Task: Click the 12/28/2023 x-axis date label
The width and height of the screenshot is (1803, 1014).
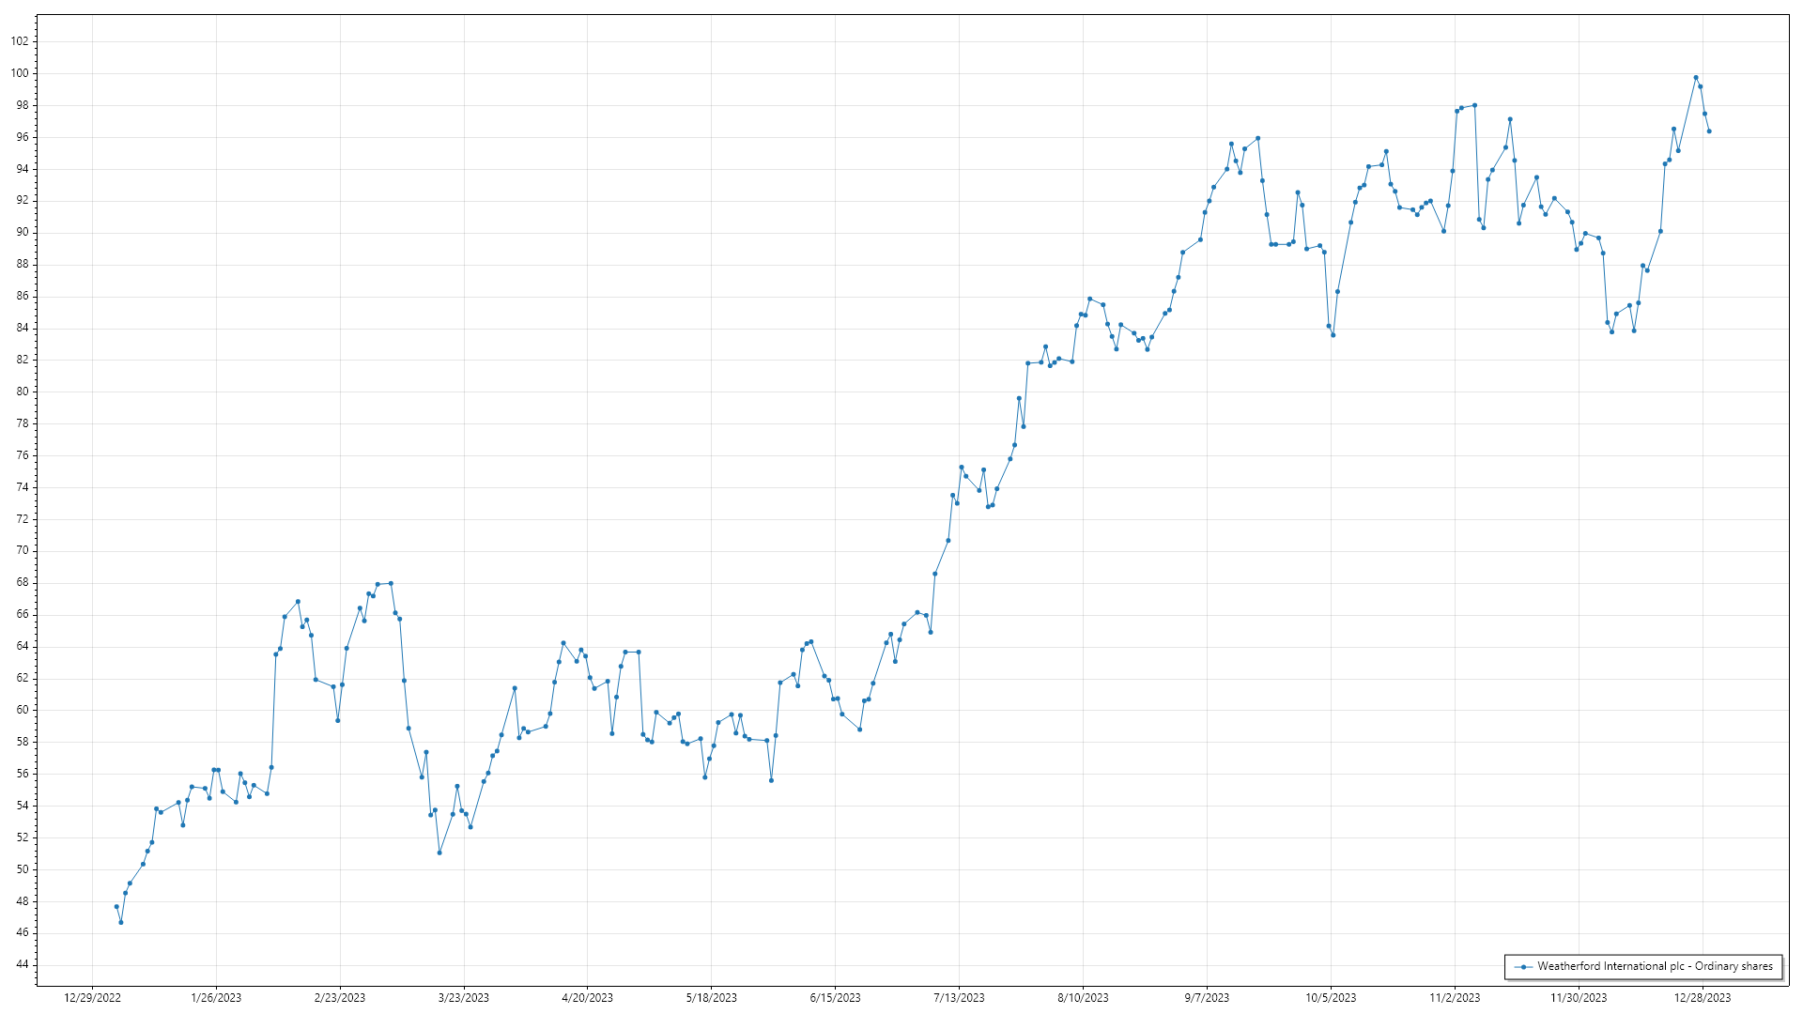Action: (1703, 998)
